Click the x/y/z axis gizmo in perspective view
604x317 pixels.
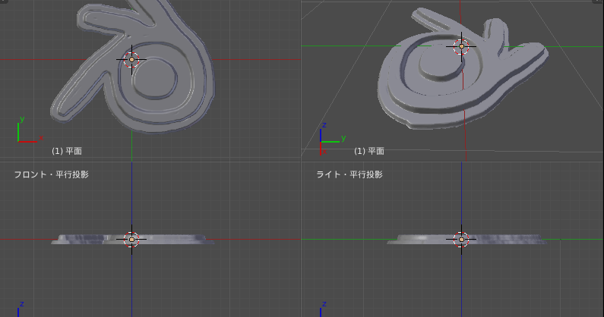tap(333, 139)
